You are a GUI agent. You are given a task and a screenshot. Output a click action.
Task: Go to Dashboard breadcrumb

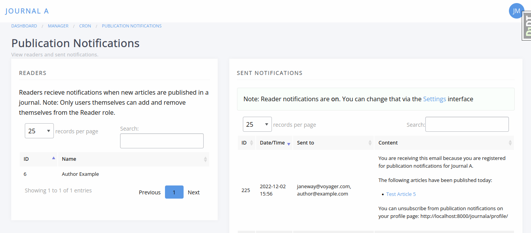(x=24, y=26)
